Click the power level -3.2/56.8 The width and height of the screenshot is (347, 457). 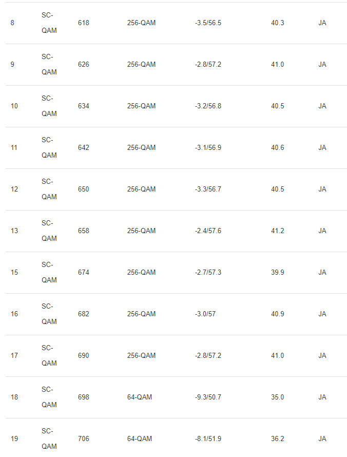pyautogui.click(x=208, y=106)
